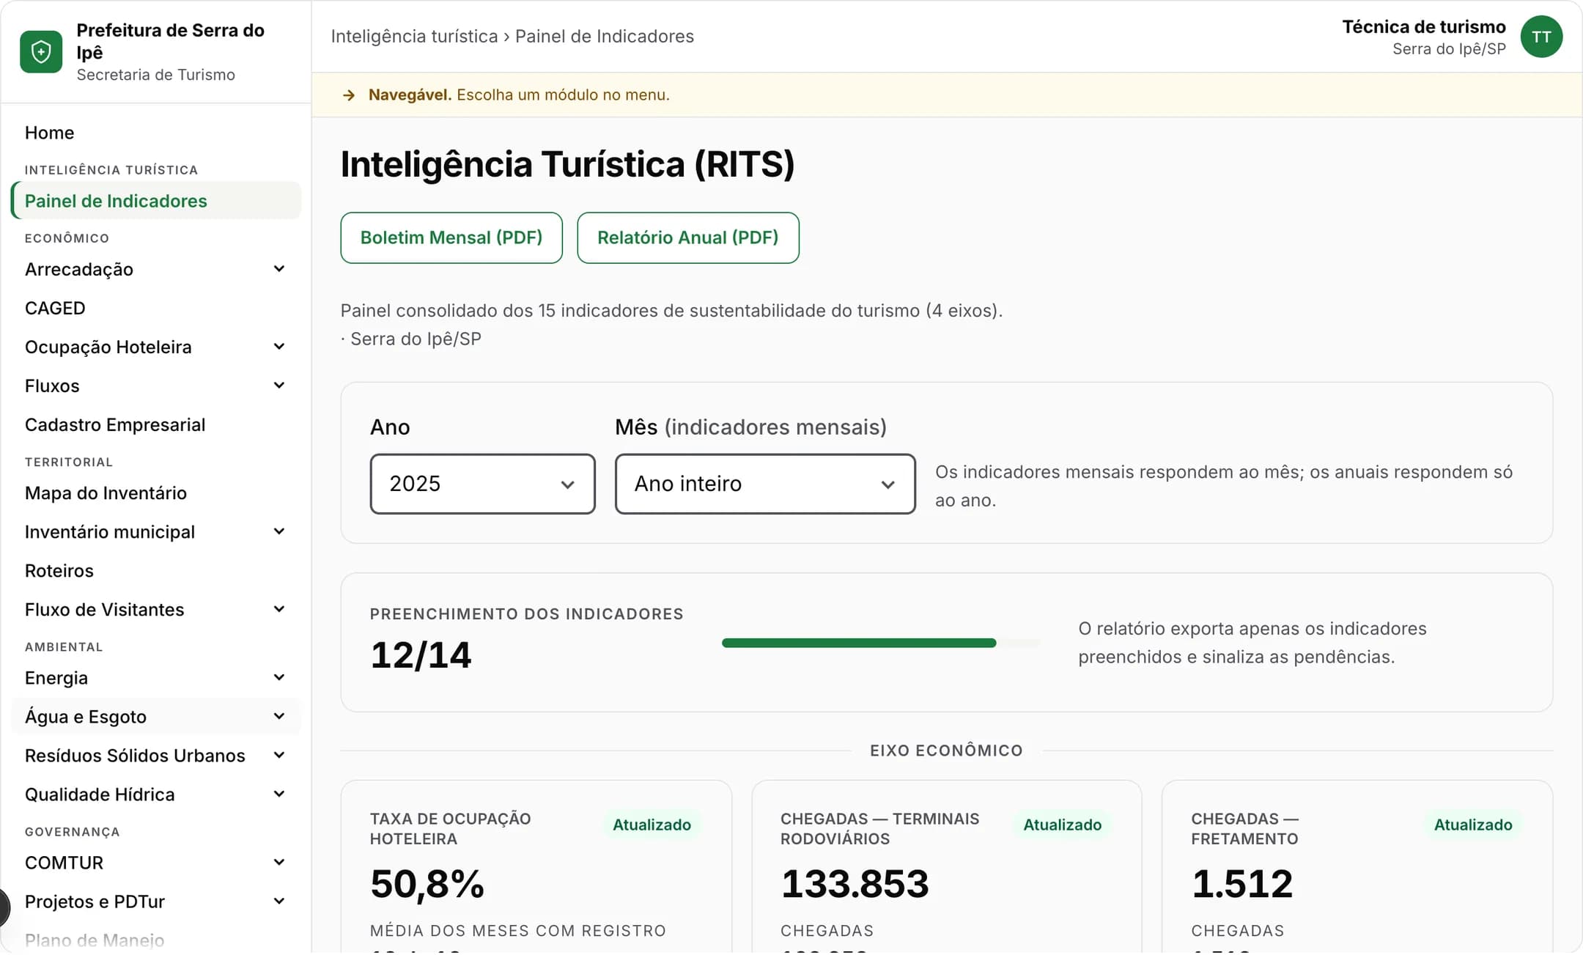This screenshot has height=955, width=1583.
Task: Click Painel de Indicadores breadcrumb
Action: 605,36
